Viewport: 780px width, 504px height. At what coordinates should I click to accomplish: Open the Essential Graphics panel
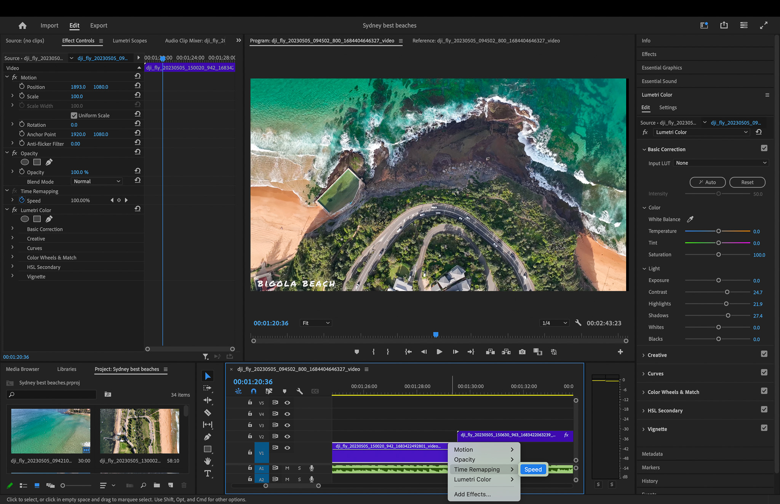[x=662, y=68]
